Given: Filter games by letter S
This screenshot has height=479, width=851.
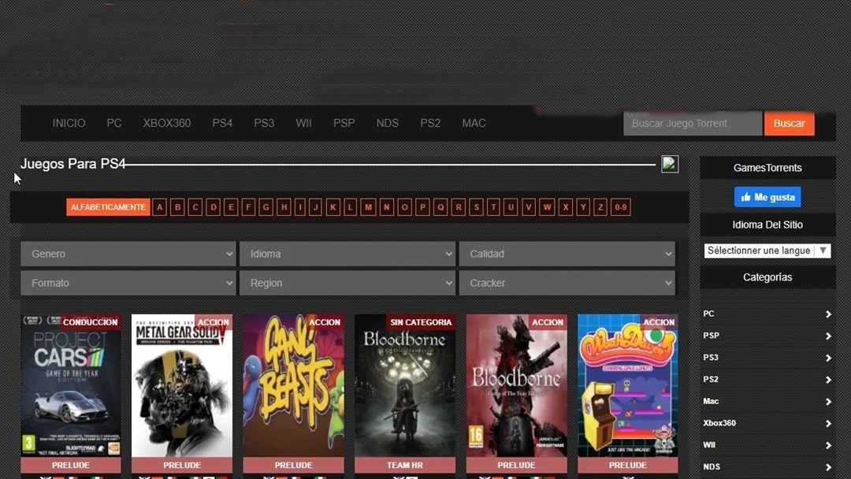Looking at the screenshot, I should point(477,207).
